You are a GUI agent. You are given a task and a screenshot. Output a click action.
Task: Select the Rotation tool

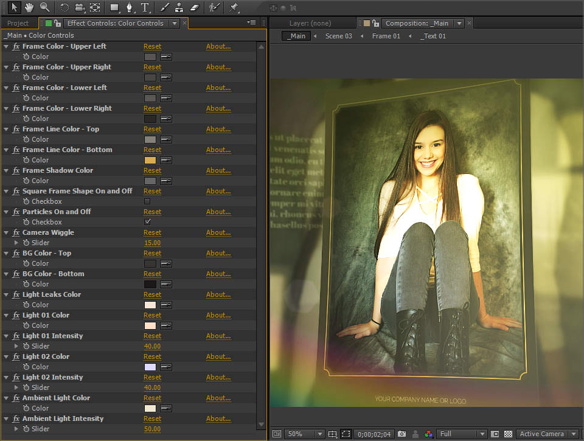(x=64, y=7)
